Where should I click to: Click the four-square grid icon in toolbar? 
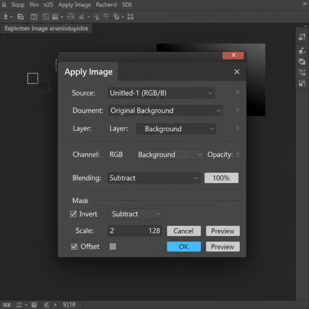131,17
